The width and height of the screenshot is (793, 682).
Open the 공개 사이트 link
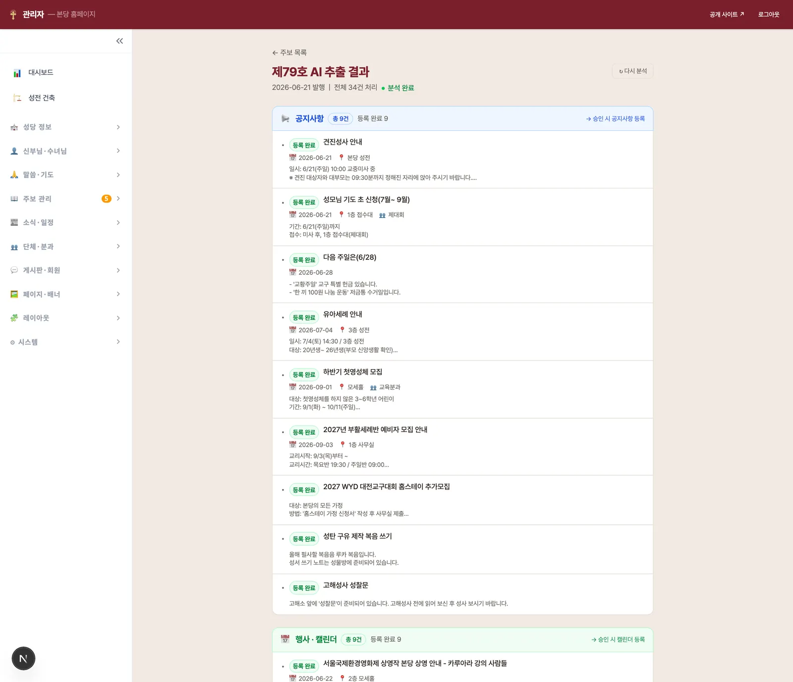(727, 14)
